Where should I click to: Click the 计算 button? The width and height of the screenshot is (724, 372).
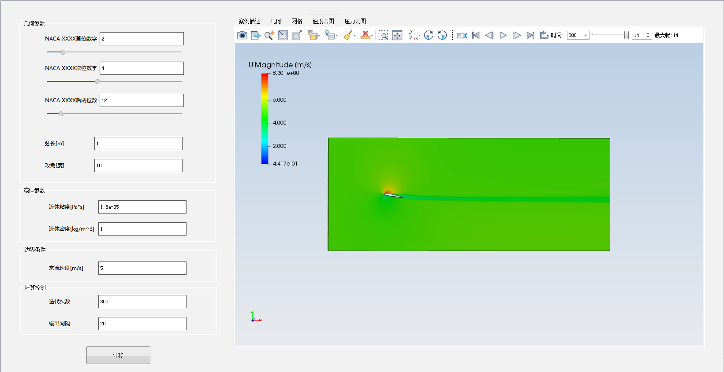click(x=118, y=355)
